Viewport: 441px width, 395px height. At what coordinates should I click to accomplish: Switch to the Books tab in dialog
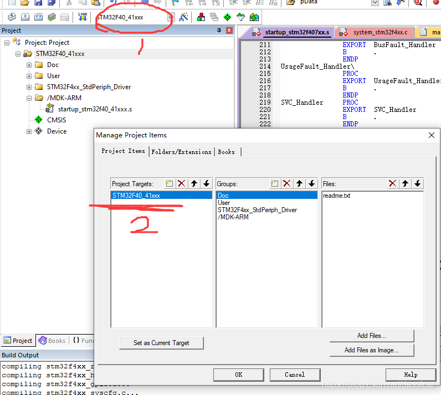coord(227,152)
